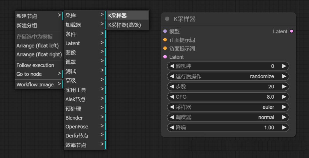
Task: Increase CFG with right arrow
Action: [284, 97]
